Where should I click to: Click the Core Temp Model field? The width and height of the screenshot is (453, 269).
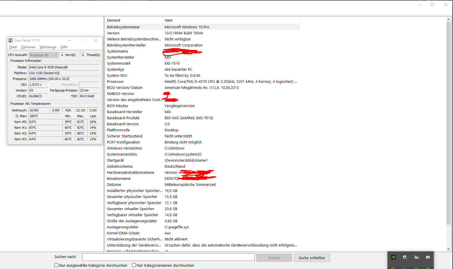pyautogui.click(x=64, y=67)
